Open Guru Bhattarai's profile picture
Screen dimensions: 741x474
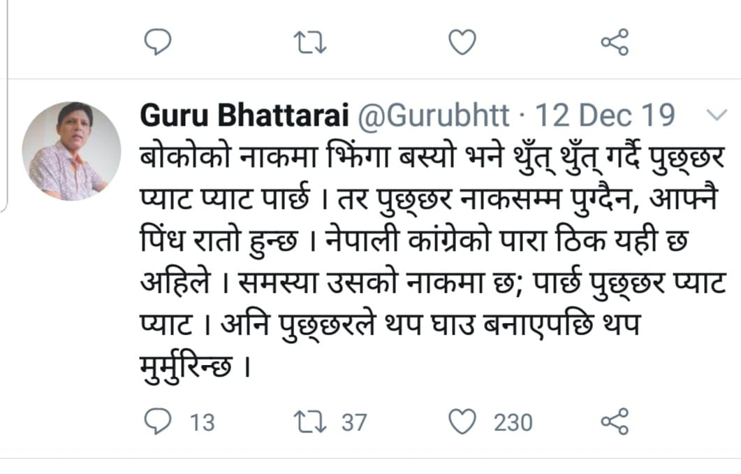[x=71, y=152]
